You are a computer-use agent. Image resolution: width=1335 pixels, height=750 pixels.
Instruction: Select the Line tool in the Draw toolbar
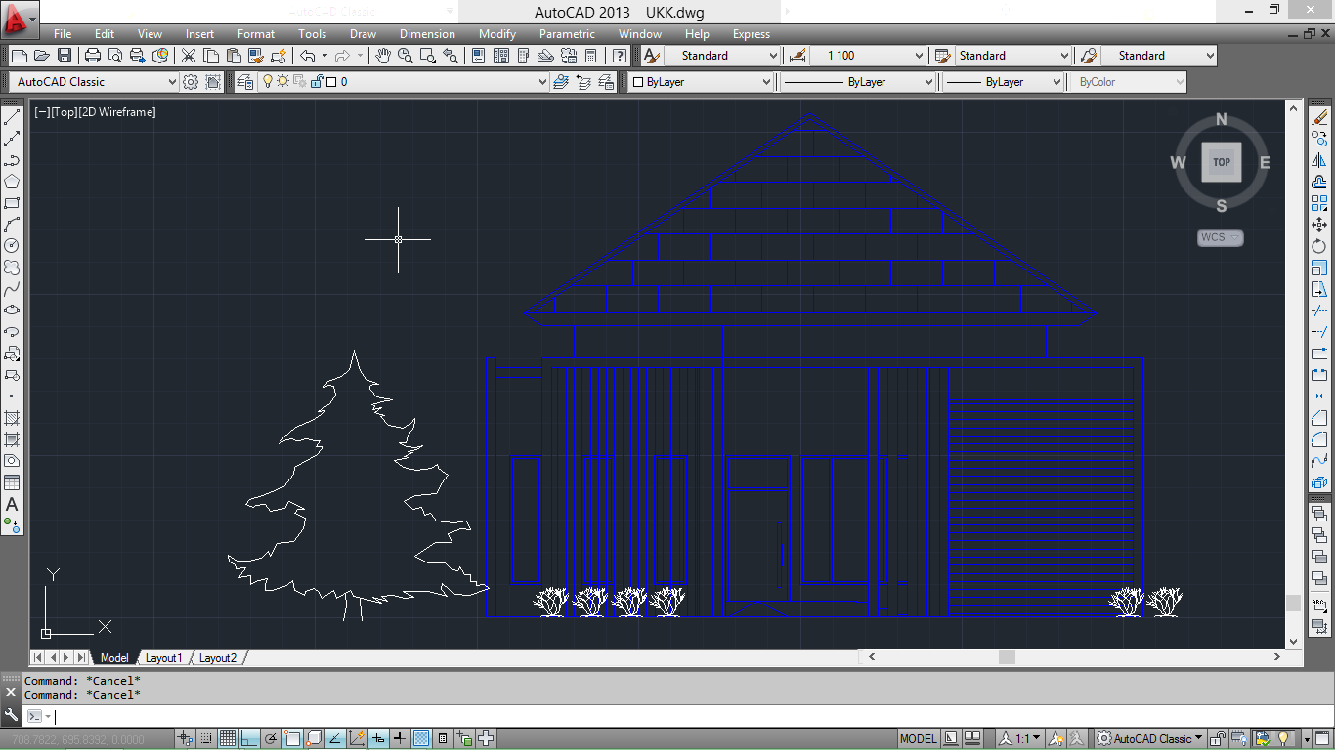tap(13, 115)
